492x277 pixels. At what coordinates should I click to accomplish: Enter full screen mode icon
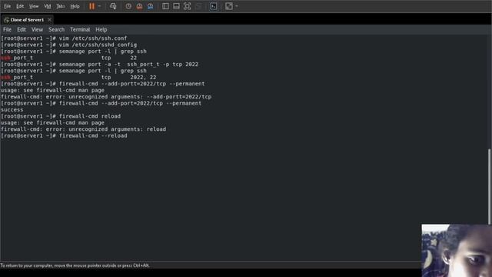point(187,6)
